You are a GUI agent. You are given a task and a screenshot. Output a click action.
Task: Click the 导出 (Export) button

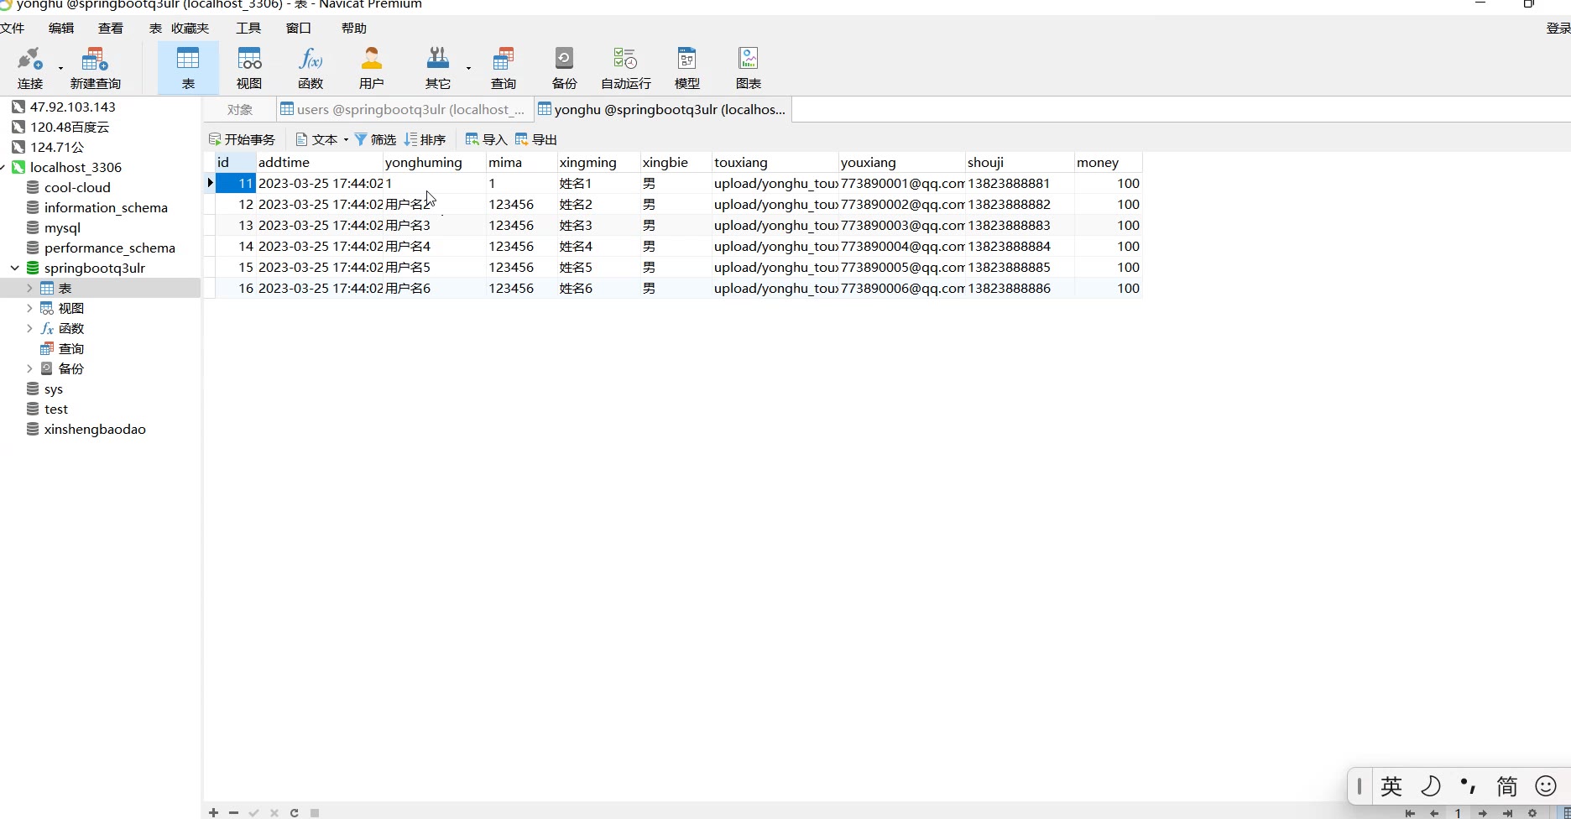point(536,139)
